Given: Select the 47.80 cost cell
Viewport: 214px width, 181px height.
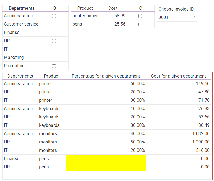Looking at the screenshot, I should click(x=178, y=92).
